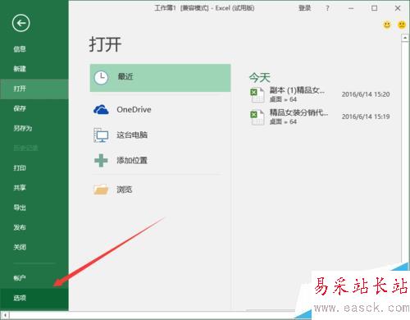Click the smiley face feedback icon

click(x=387, y=25)
